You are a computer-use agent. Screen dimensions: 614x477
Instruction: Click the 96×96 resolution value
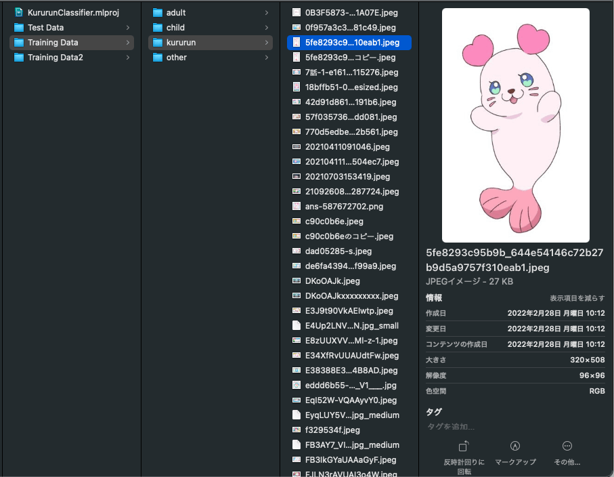coord(592,375)
